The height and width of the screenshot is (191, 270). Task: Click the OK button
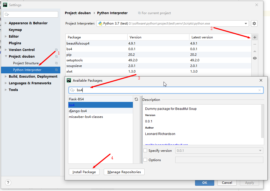[x=205, y=183]
